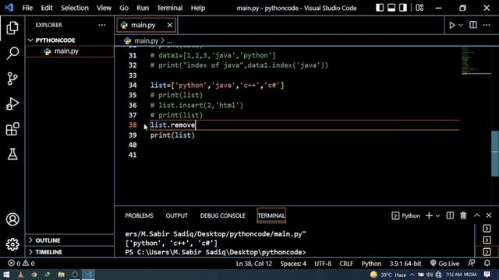
Task: Open the Source Control view
Action: [12, 79]
